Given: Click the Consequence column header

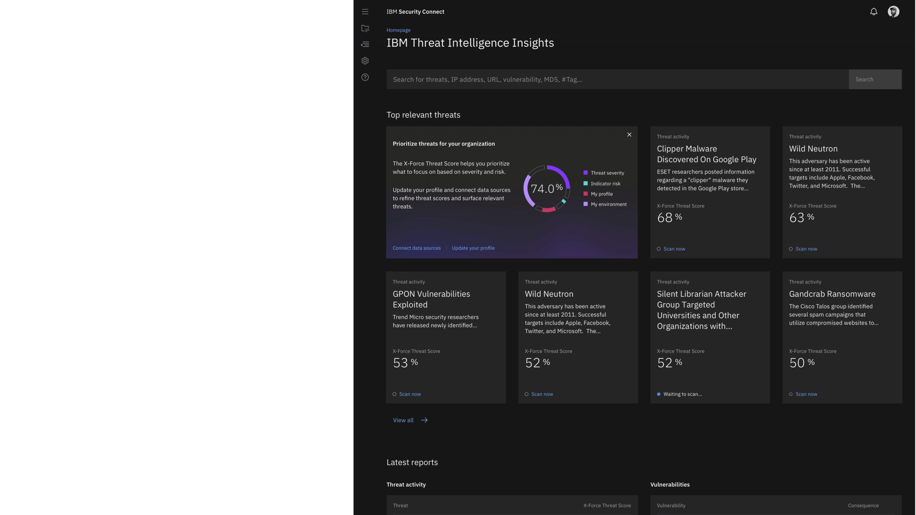Looking at the screenshot, I should [x=863, y=506].
